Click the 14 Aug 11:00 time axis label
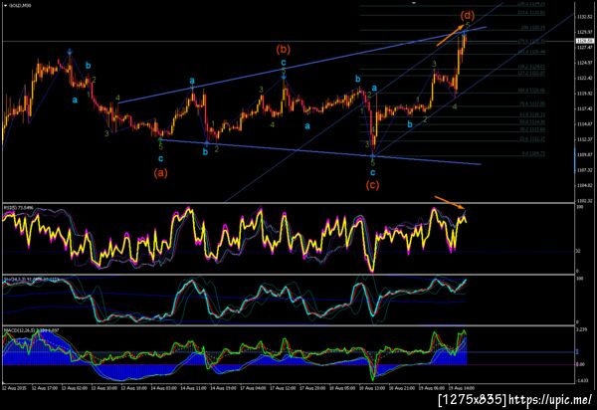Image resolution: width=597 pixels, height=410 pixels. tap(193, 388)
